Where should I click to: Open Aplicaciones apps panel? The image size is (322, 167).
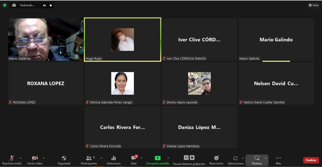236,160
